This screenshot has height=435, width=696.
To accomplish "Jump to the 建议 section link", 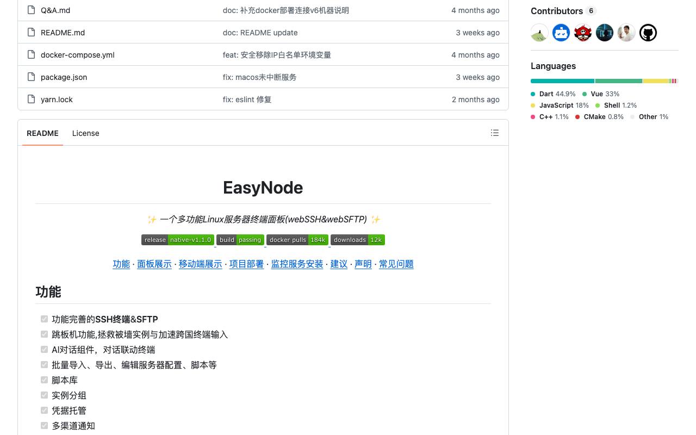I will (339, 264).
